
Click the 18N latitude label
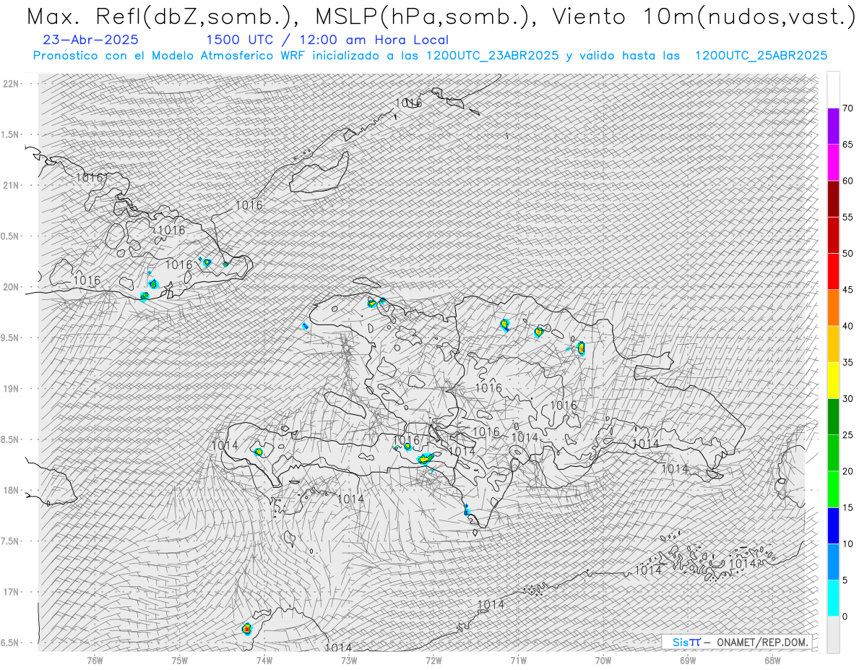point(12,490)
